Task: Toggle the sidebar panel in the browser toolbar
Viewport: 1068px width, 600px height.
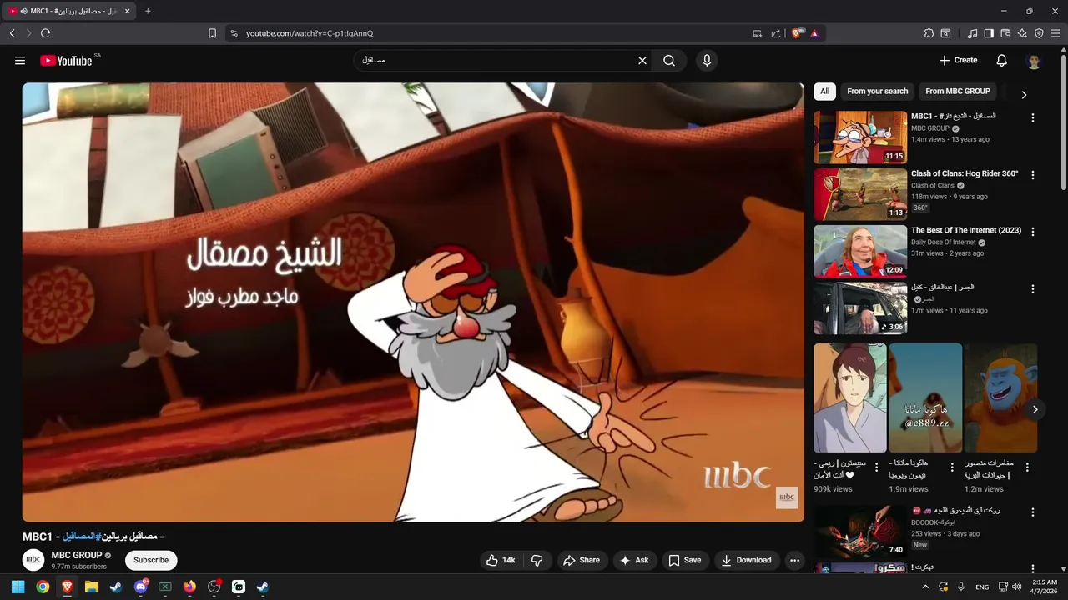Action: 989,33
